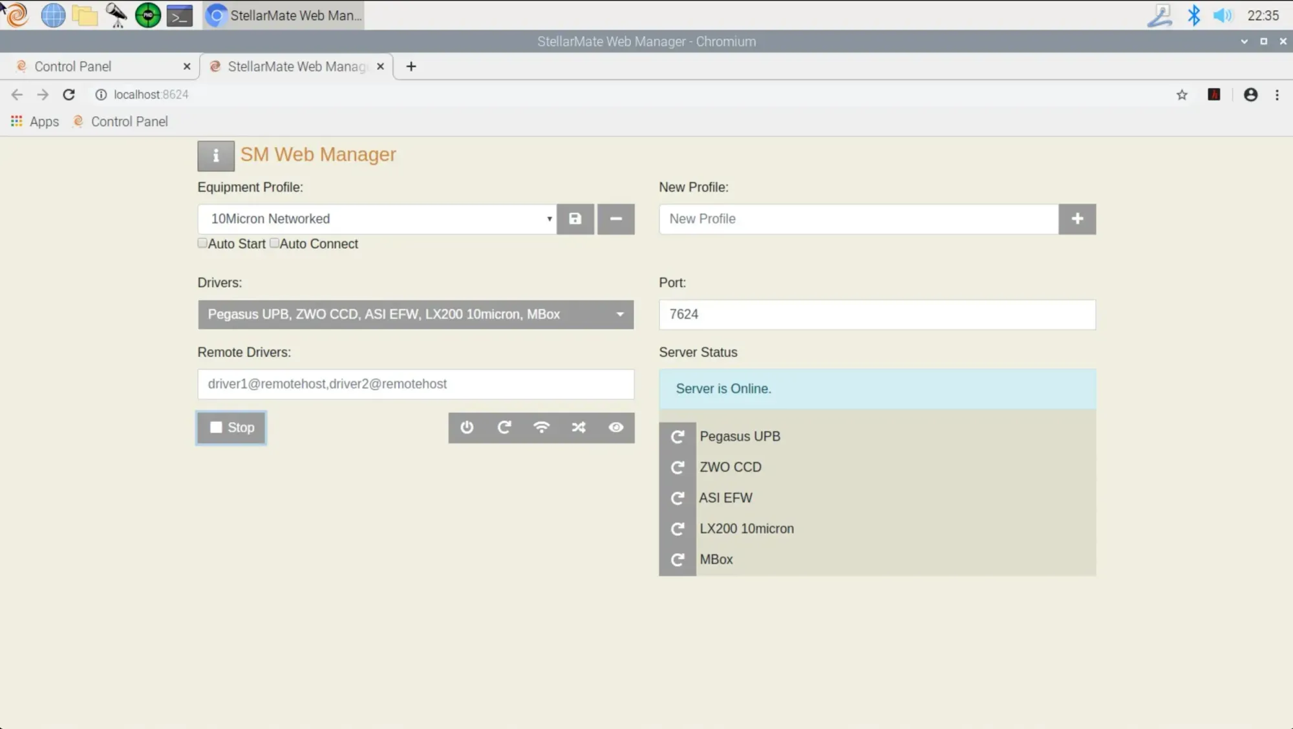Open the terminal from the taskbar
The height and width of the screenshot is (729, 1293).
[x=180, y=16]
